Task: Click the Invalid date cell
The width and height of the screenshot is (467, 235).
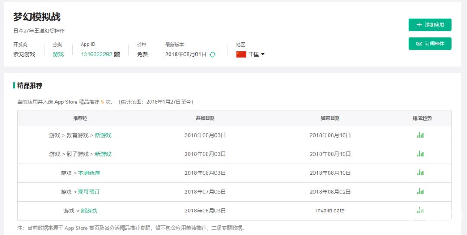Action: 330,210
